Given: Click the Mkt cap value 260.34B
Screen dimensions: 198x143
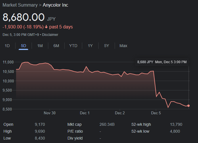Looking at the screenshot, I should tap(107, 124).
